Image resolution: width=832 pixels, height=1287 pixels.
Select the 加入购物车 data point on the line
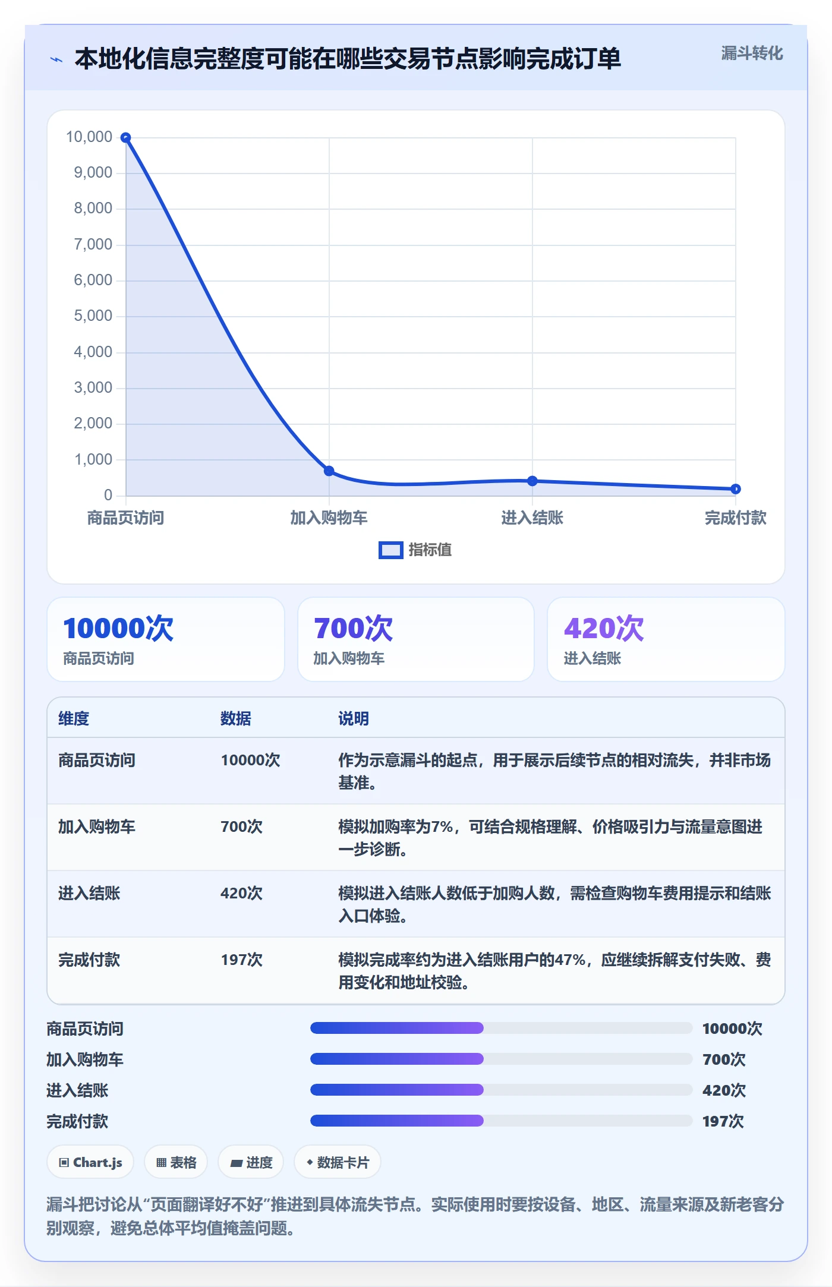click(329, 471)
